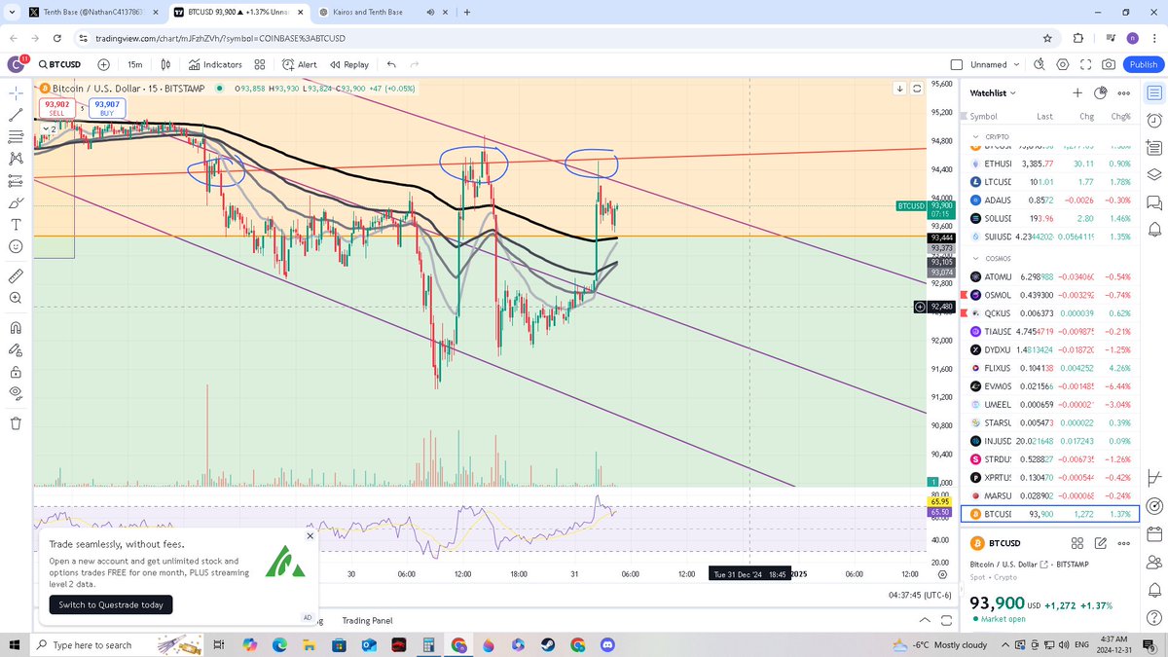Click the blue BUY 93,907 button
The width and height of the screenshot is (1168, 657).
point(107,108)
